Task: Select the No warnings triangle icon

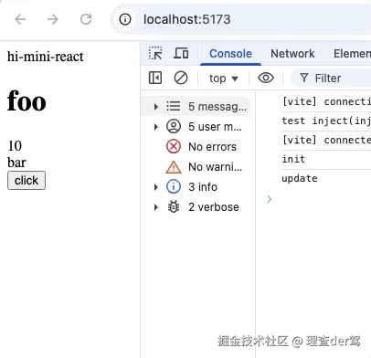Action: coord(174,166)
